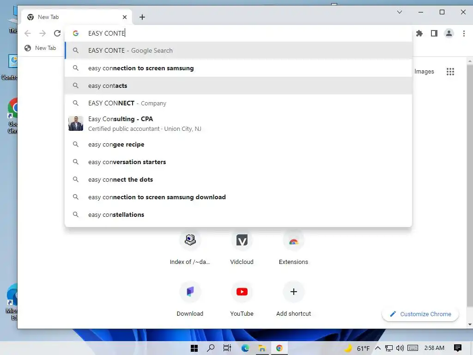Screen dimensions: 473x355
Task: Open Task View on the taskbar
Action: [x=227, y=348]
